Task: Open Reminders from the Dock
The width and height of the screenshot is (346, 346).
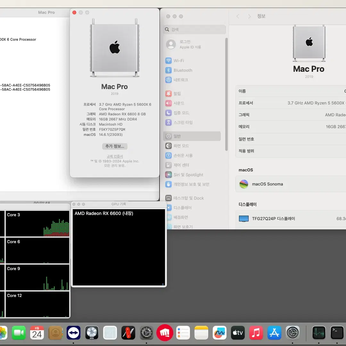Action: click(x=183, y=333)
